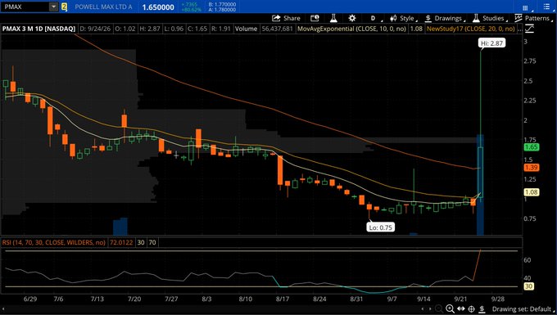Click the orange 1.39 price axis label
The height and width of the screenshot is (315, 557).
tap(531, 168)
